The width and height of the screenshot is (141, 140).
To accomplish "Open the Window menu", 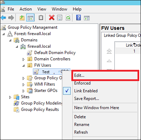I will click(x=59, y=9).
